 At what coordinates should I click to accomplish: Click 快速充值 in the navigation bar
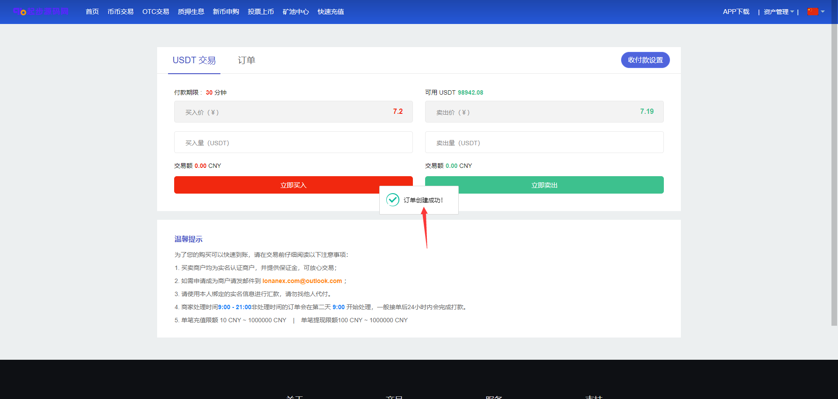[x=330, y=12]
